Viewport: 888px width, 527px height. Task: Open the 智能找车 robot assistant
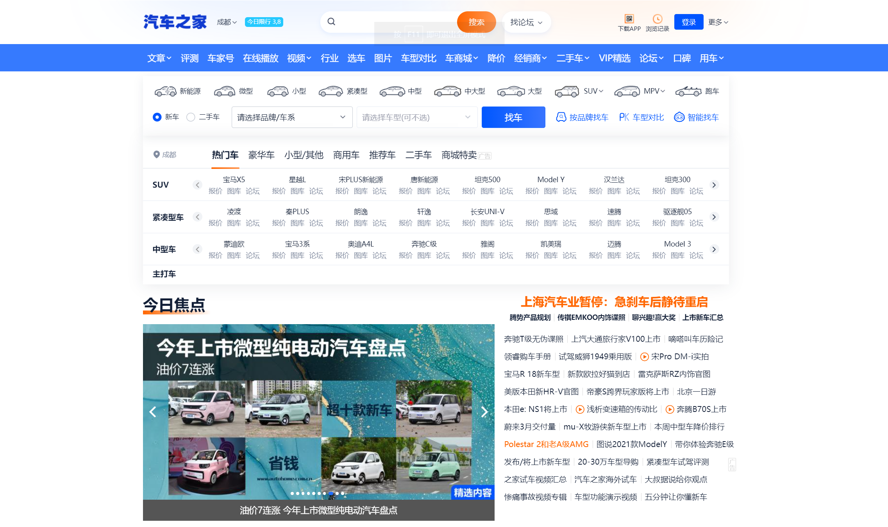click(x=696, y=117)
